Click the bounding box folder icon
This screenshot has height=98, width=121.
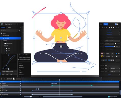pos(5,43)
